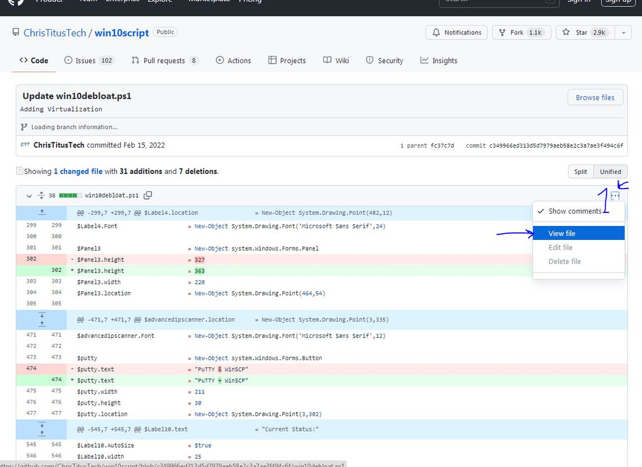Image resolution: width=642 pixels, height=467 pixels.
Task: Click added line number 302
Action: tap(57, 270)
